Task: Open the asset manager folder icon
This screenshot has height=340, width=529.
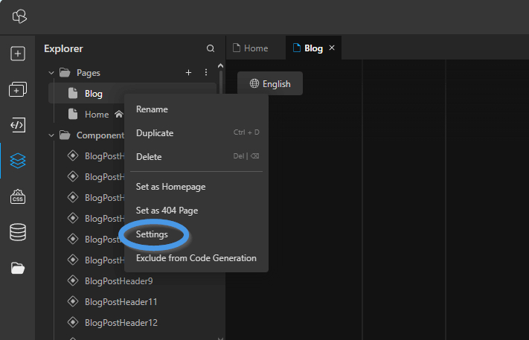Action: (x=18, y=268)
